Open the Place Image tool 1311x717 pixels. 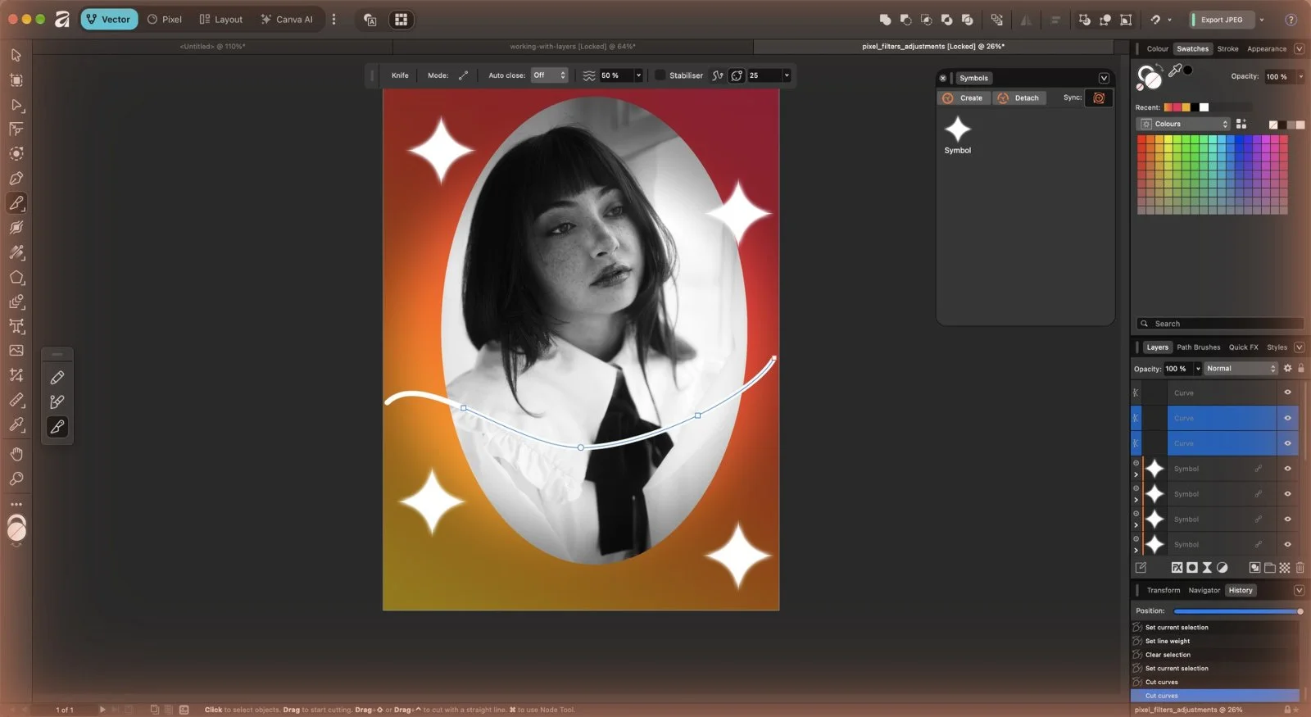pos(16,350)
